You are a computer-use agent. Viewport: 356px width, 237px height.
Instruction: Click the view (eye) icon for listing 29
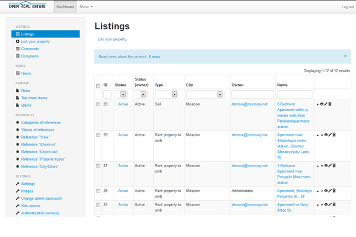click(322, 104)
